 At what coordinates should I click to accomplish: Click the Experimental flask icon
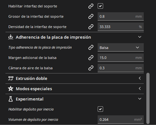[11, 99]
